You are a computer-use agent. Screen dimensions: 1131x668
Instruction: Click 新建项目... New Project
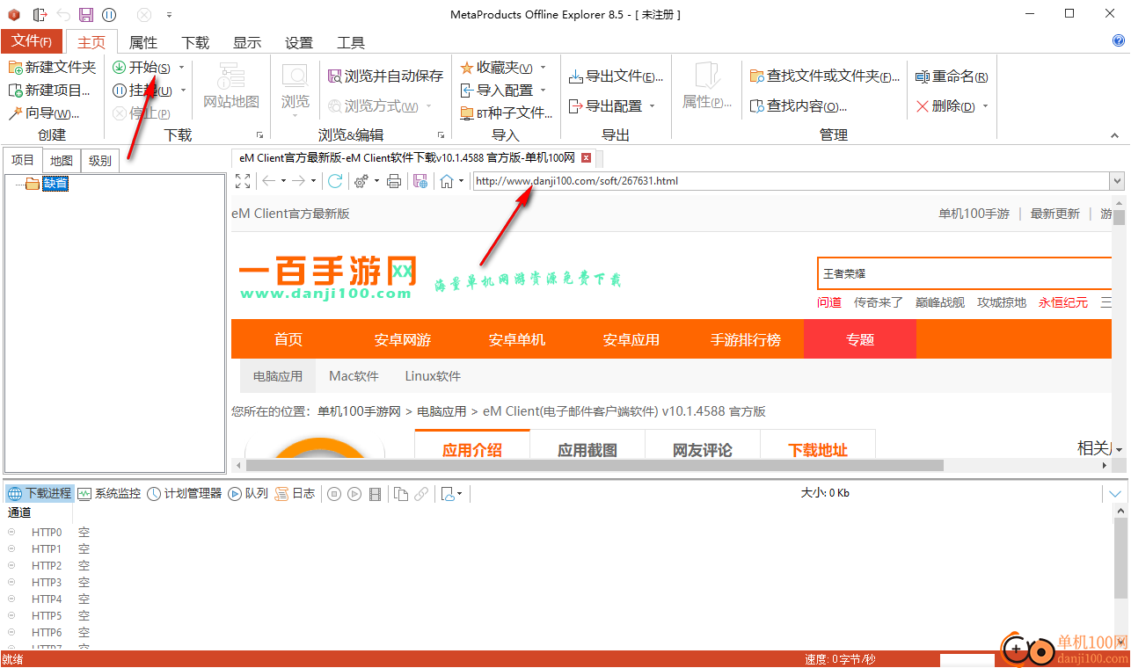pyautogui.click(x=49, y=91)
